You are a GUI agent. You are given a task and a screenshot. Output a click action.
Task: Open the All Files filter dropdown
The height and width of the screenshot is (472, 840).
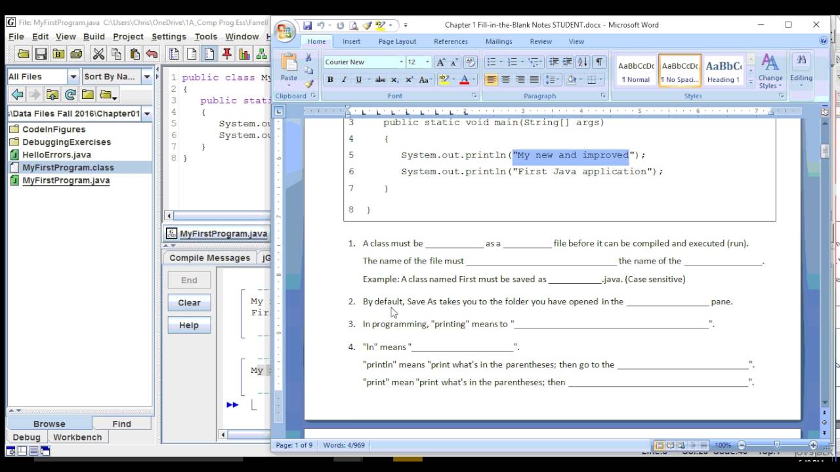click(x=73, y=77)
